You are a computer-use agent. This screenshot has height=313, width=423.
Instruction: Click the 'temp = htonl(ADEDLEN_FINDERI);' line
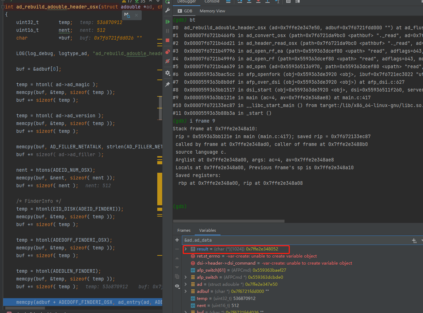58,271
